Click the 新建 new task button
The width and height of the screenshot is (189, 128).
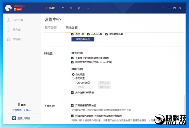click(x=50, y=8)
